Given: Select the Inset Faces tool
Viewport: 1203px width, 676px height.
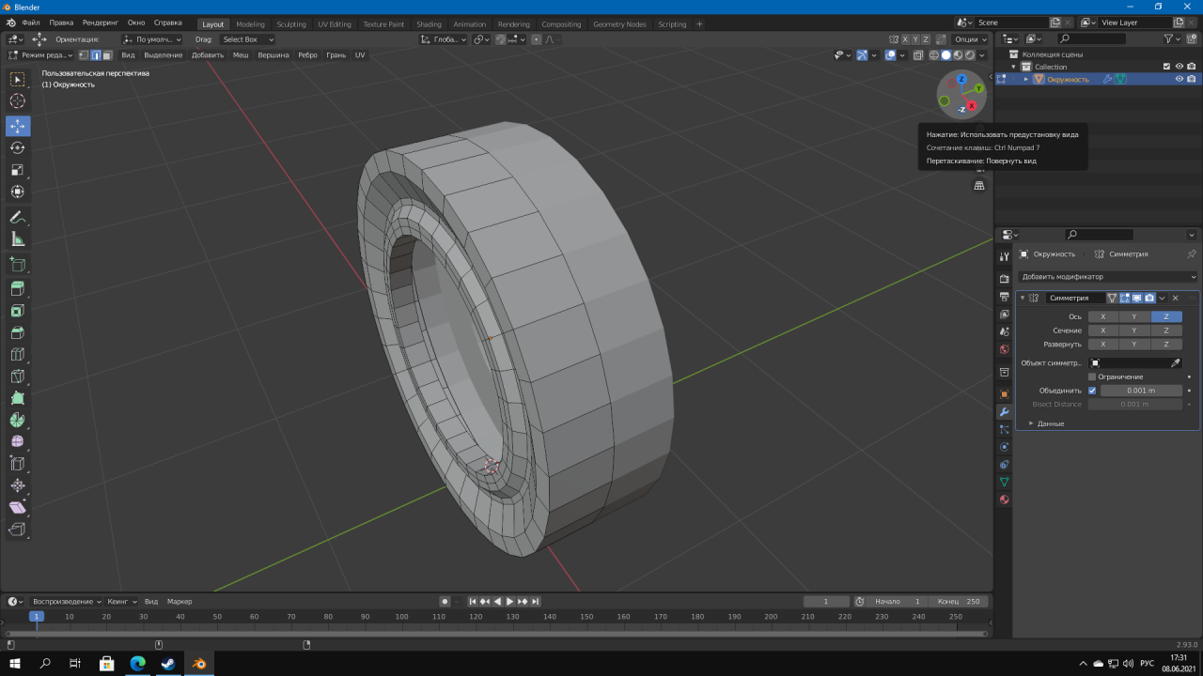Looking at the screenshot, I should (18, 311).
